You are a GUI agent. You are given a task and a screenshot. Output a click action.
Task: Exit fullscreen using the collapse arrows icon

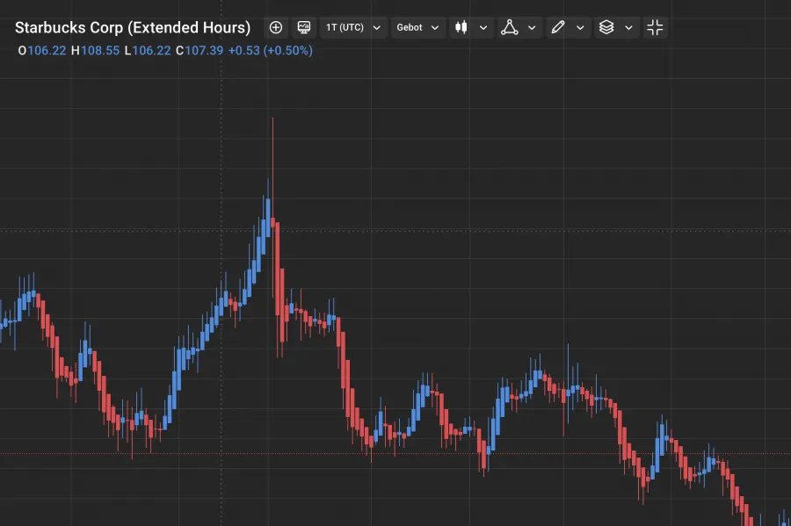pos(655,27)
